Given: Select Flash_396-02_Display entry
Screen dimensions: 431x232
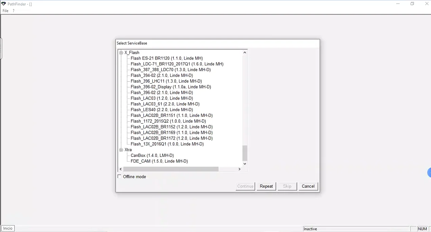Looking at the screenshot, I should tap(171, 87).
